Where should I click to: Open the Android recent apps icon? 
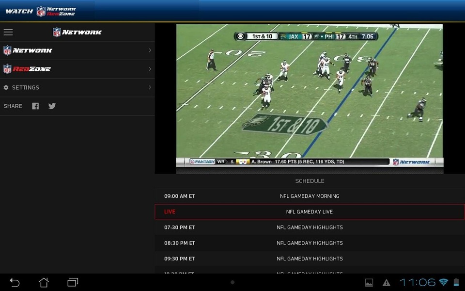[x=73, y=282]
